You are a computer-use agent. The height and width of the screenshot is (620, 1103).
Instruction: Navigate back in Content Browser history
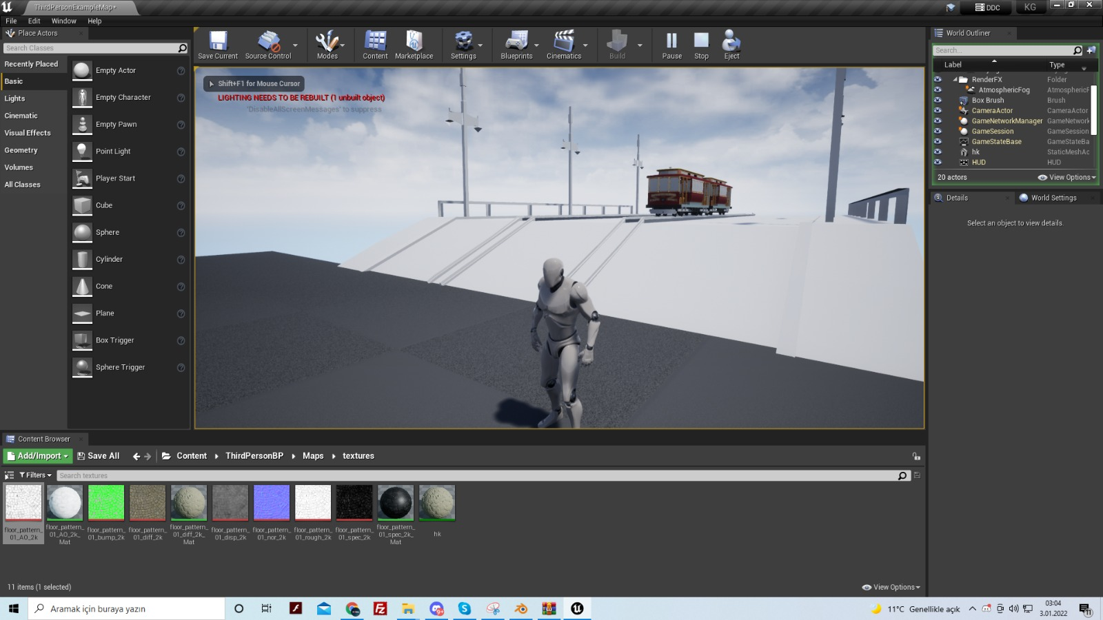[x=136, y=456]
